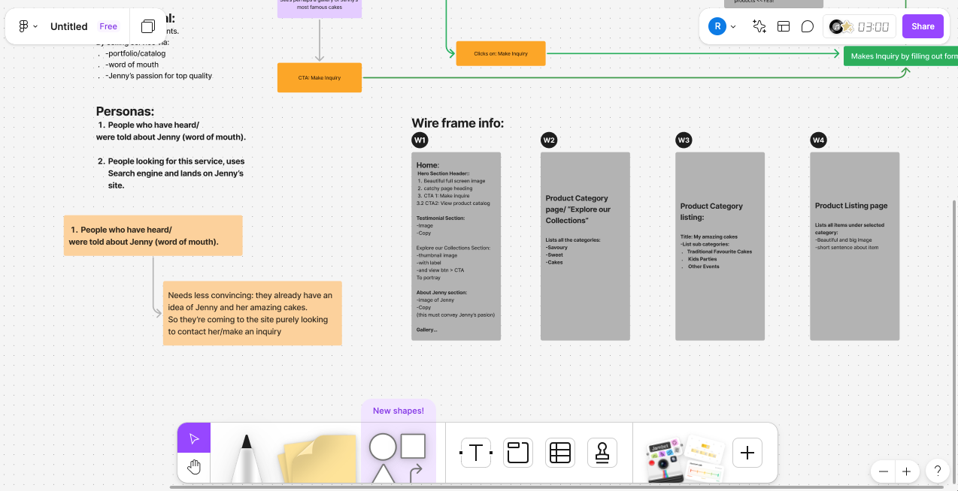
Task: Select the Stamp tool
Action: coord(602,453)
